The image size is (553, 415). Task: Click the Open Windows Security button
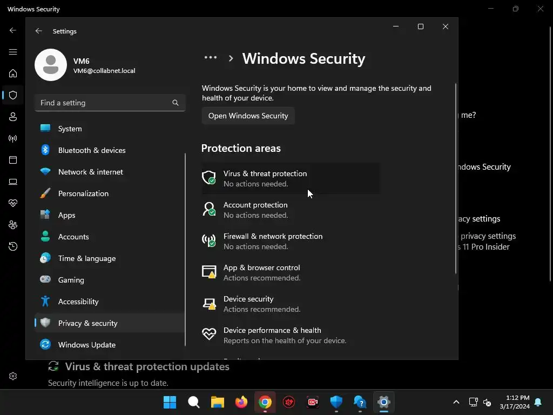pyautogui.click(x=248, y=116)
